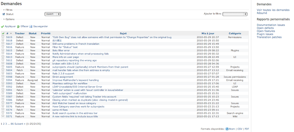Image resolution: width=294 pixels, height=132 pixels.
Task: Open the Statut 'ouvert' dropdown
Action: pos(53,14)
